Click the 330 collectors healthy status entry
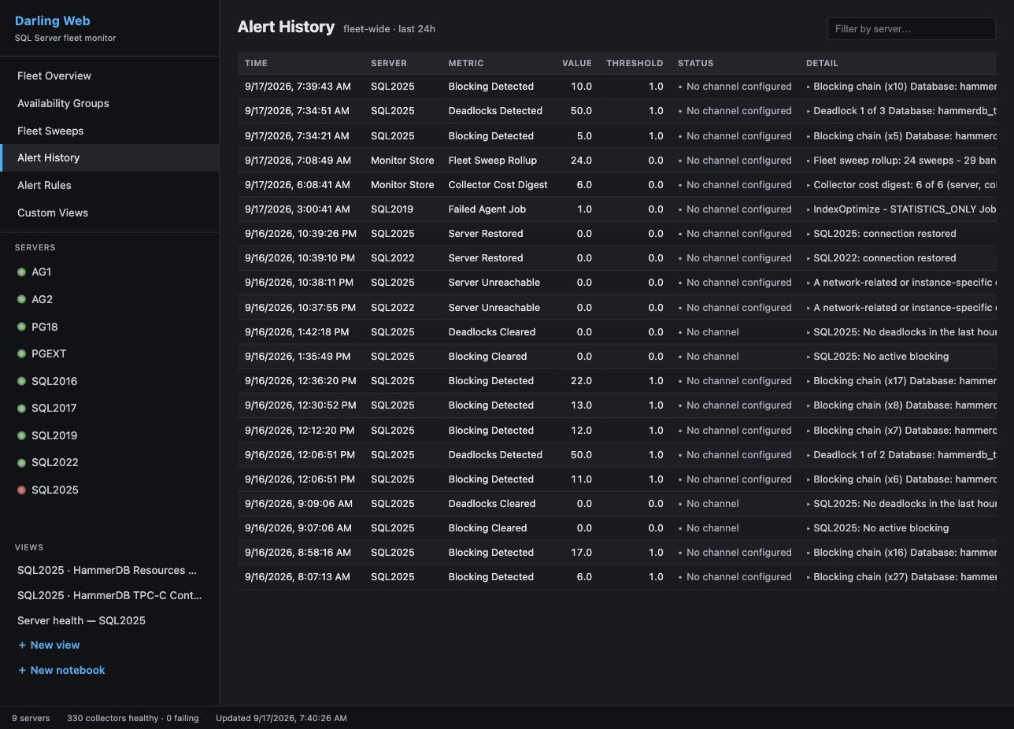Screen dimensions: 1014x729 [132, 718]
